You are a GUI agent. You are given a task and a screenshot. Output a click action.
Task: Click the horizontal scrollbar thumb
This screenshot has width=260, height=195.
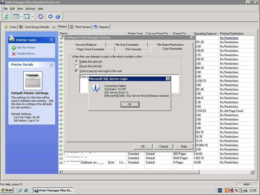point(131,172)
